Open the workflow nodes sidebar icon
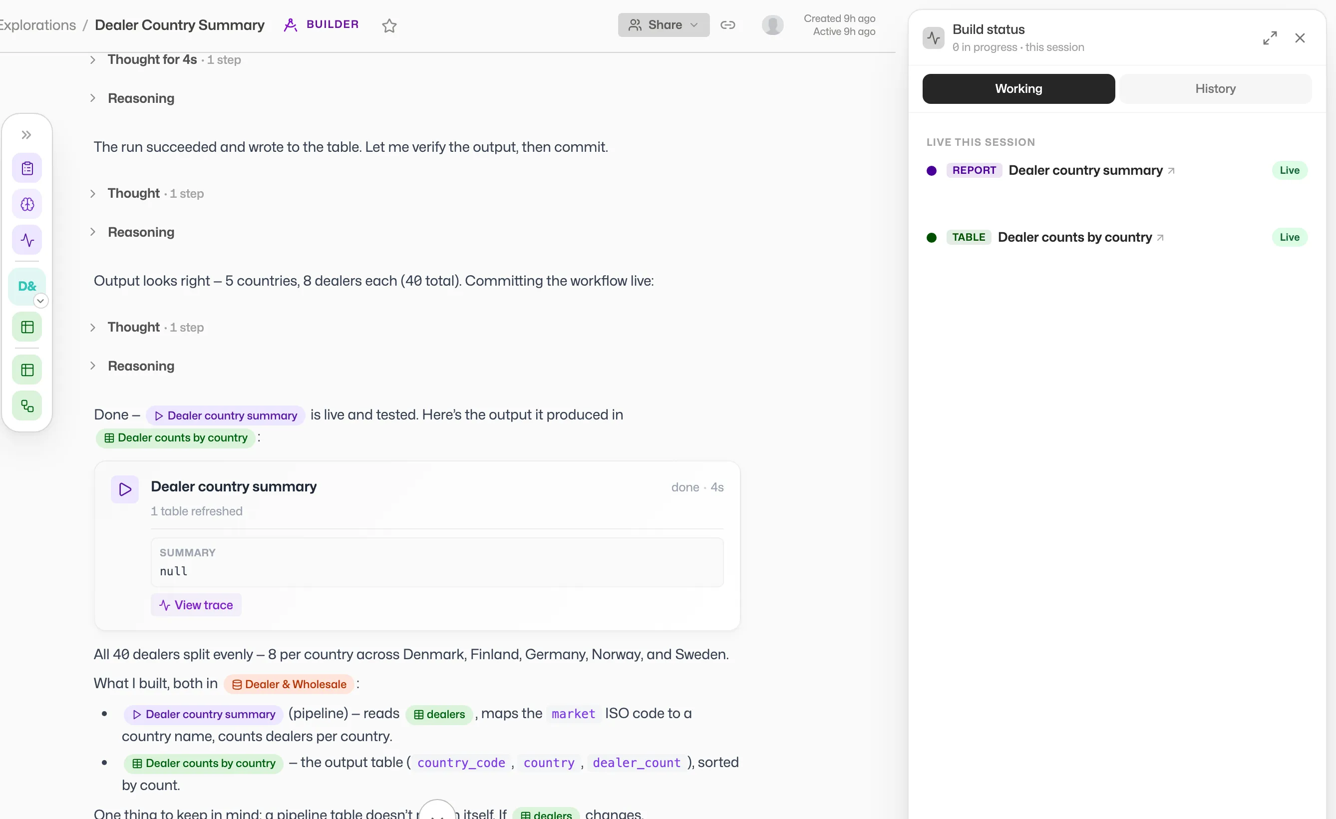 click(x=27, y=406)
